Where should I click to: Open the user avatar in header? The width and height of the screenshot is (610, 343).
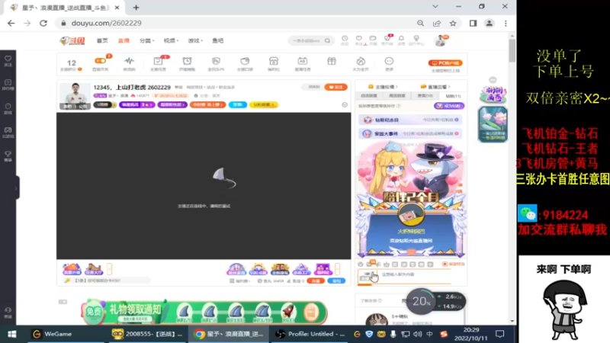coord(441,40)
